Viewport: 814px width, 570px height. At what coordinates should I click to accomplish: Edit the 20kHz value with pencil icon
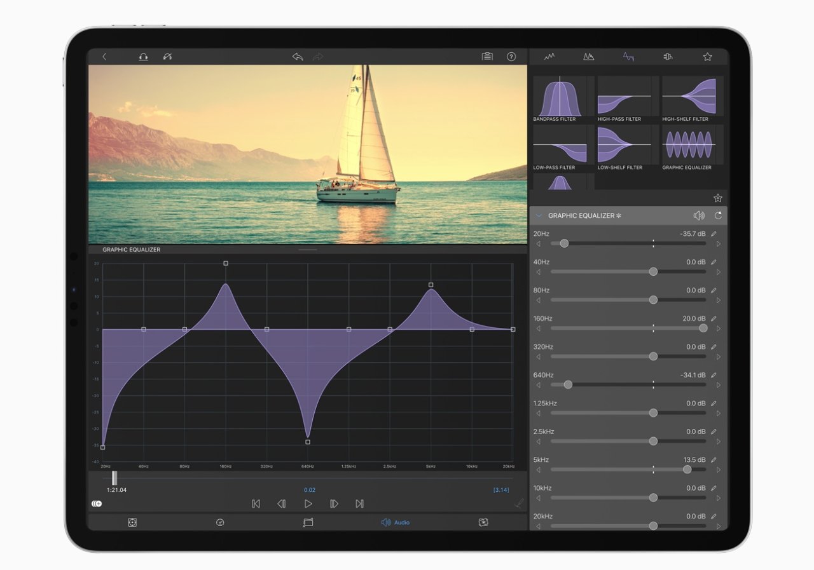click(714, 516)
